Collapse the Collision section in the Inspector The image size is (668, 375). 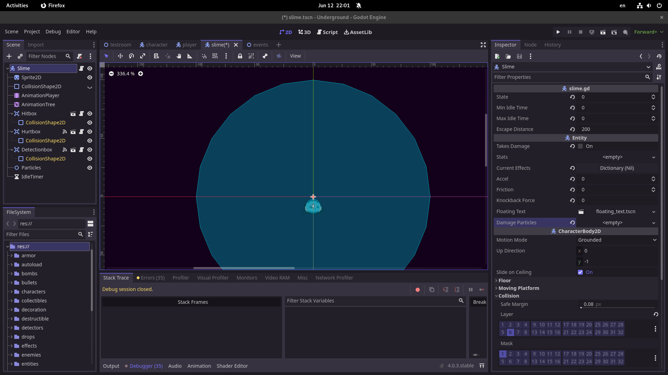pos(497,296)
